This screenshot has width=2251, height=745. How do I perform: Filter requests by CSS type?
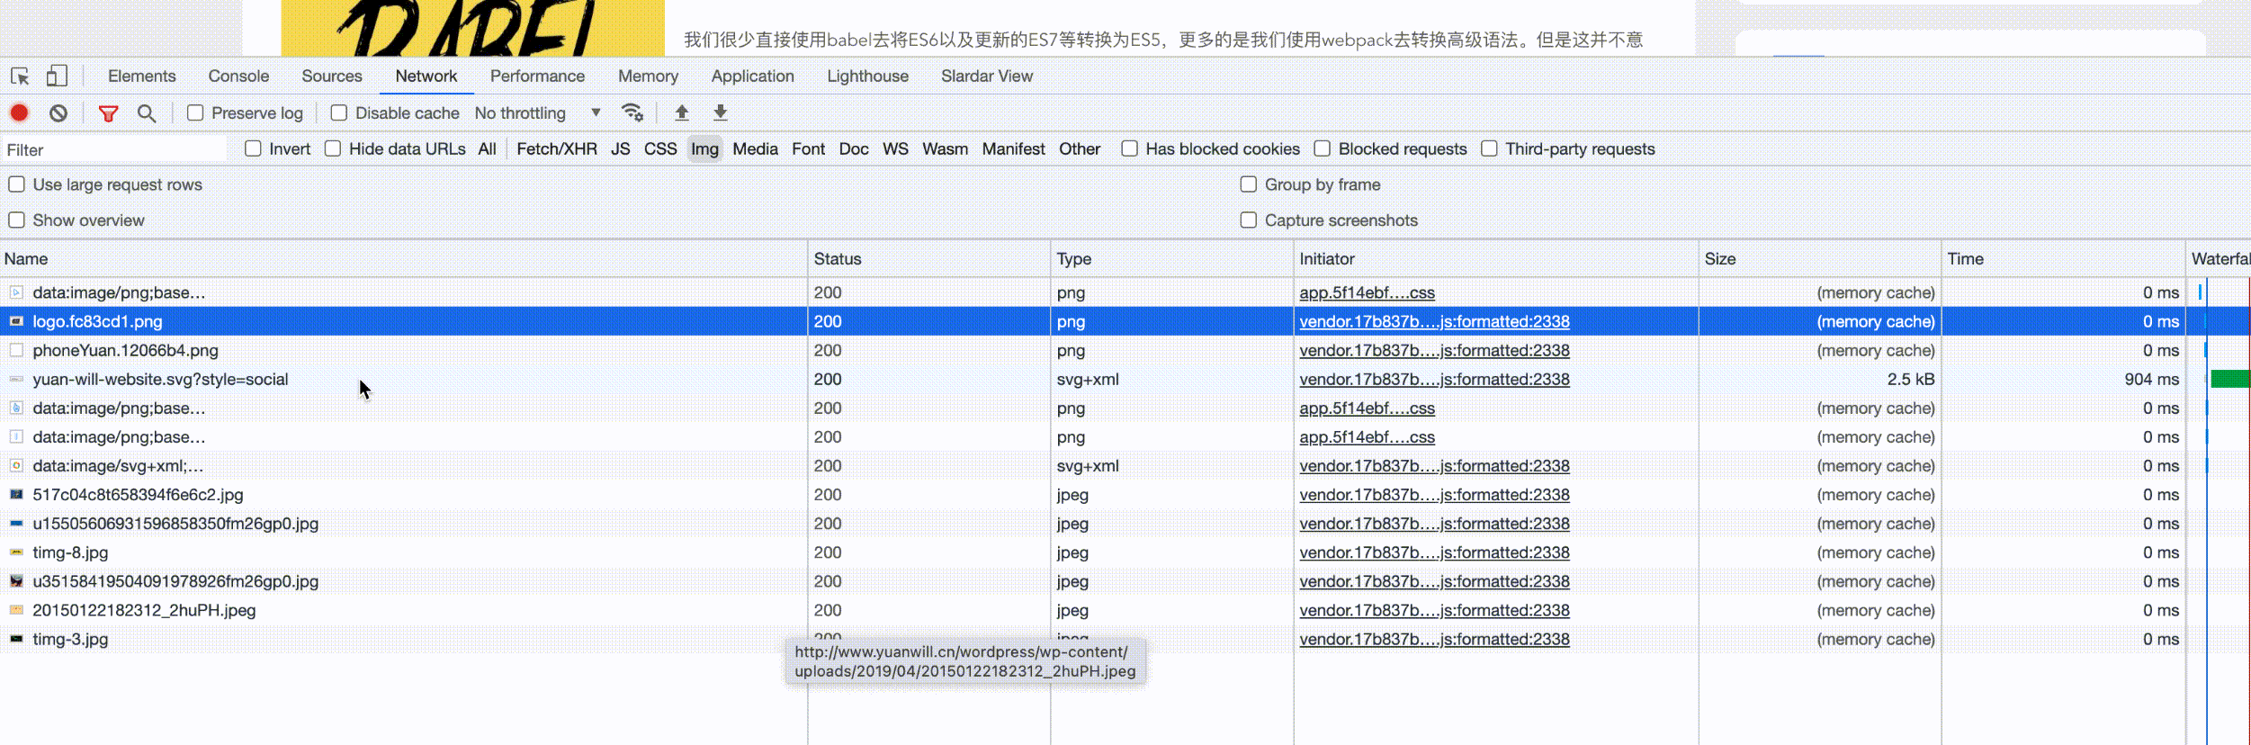click(x=660, y=149)
